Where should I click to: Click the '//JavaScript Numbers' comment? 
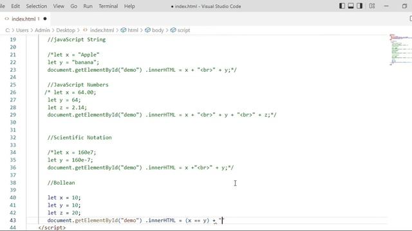tap(78, 85)
